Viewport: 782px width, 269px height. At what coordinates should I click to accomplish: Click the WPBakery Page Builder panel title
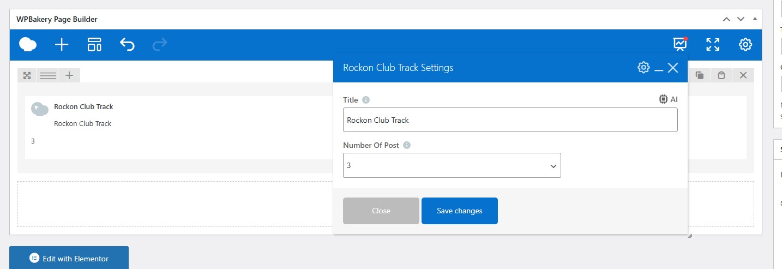(x=57, y=19)
